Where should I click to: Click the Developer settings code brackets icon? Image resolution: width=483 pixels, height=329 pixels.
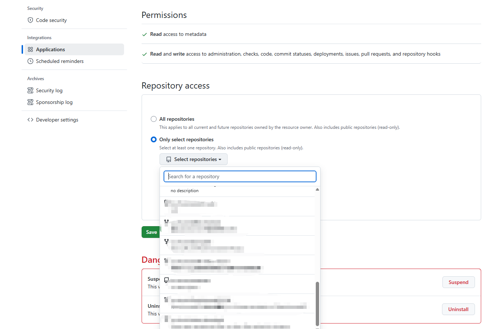point(30,120)
